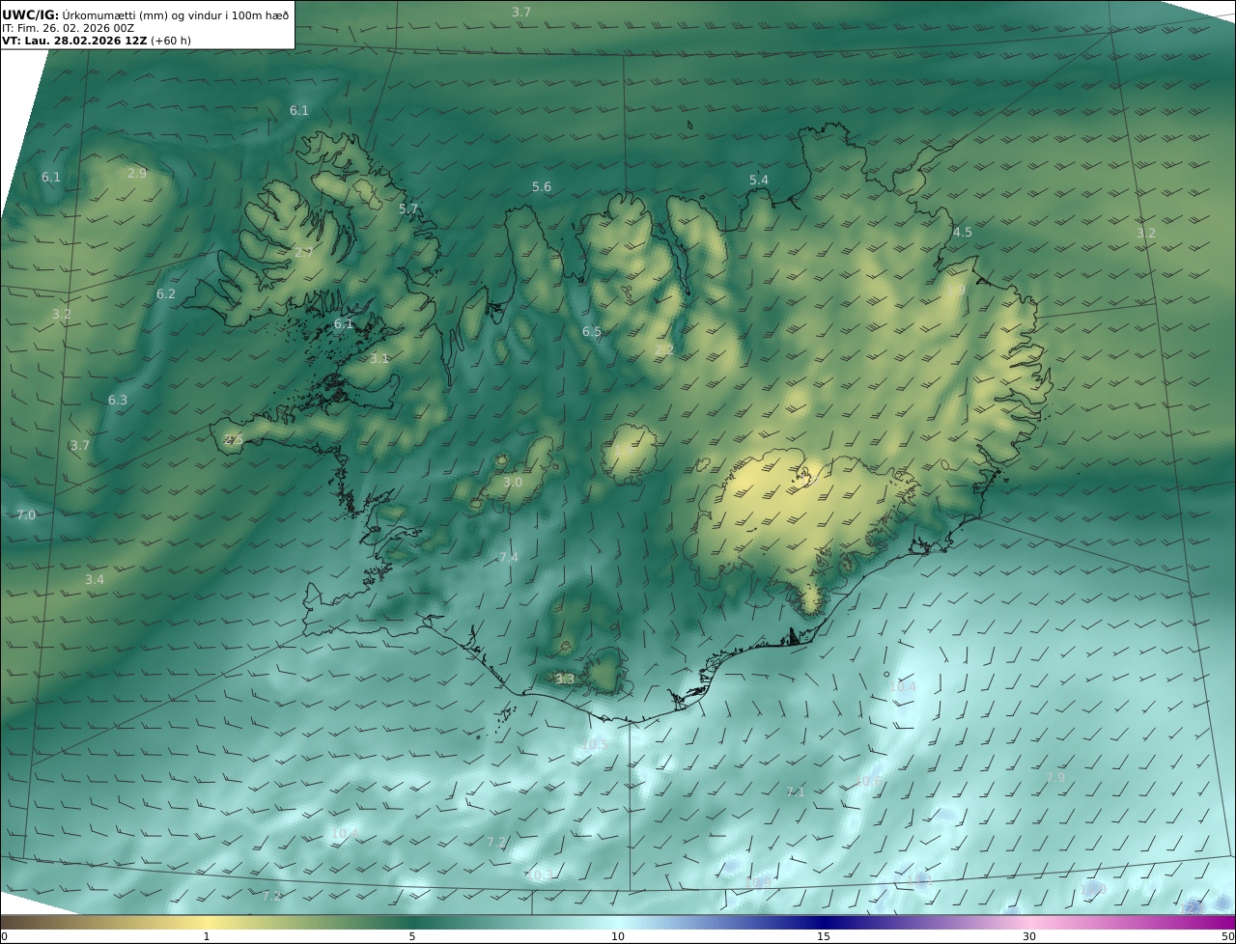Click the 6.3 precipitation value
The height and width of the screenshot is (944, 1236).
pyautogui.click(x=118, y=401)
